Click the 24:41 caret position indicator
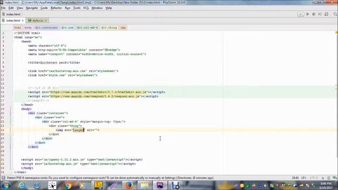The width and height of the screenshot is (338, 190). pyautogui.click(x=295, y=178)
